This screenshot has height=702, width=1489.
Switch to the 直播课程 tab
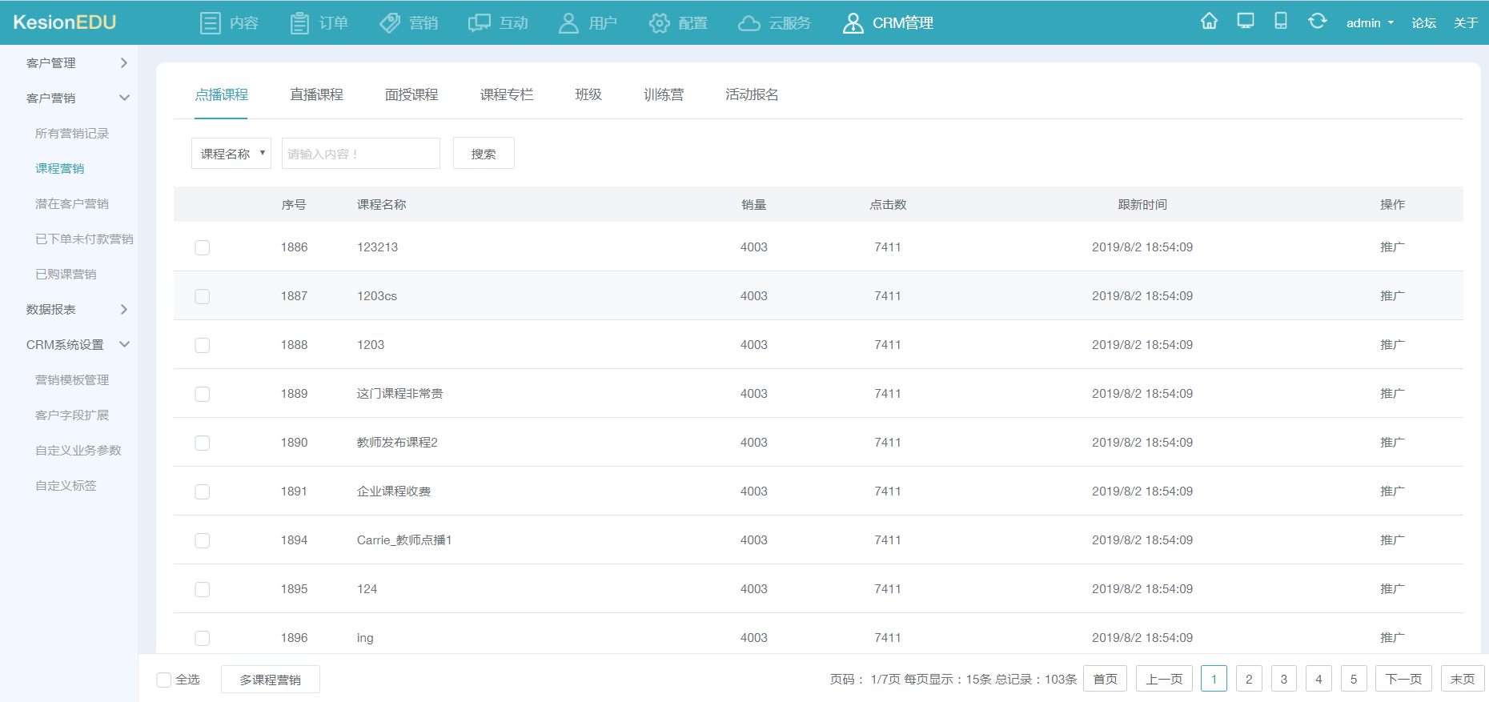point(316,94)
